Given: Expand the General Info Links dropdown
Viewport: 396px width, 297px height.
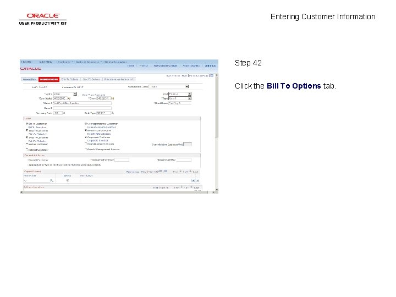Looking at the screenshot, I should [187, 86].
